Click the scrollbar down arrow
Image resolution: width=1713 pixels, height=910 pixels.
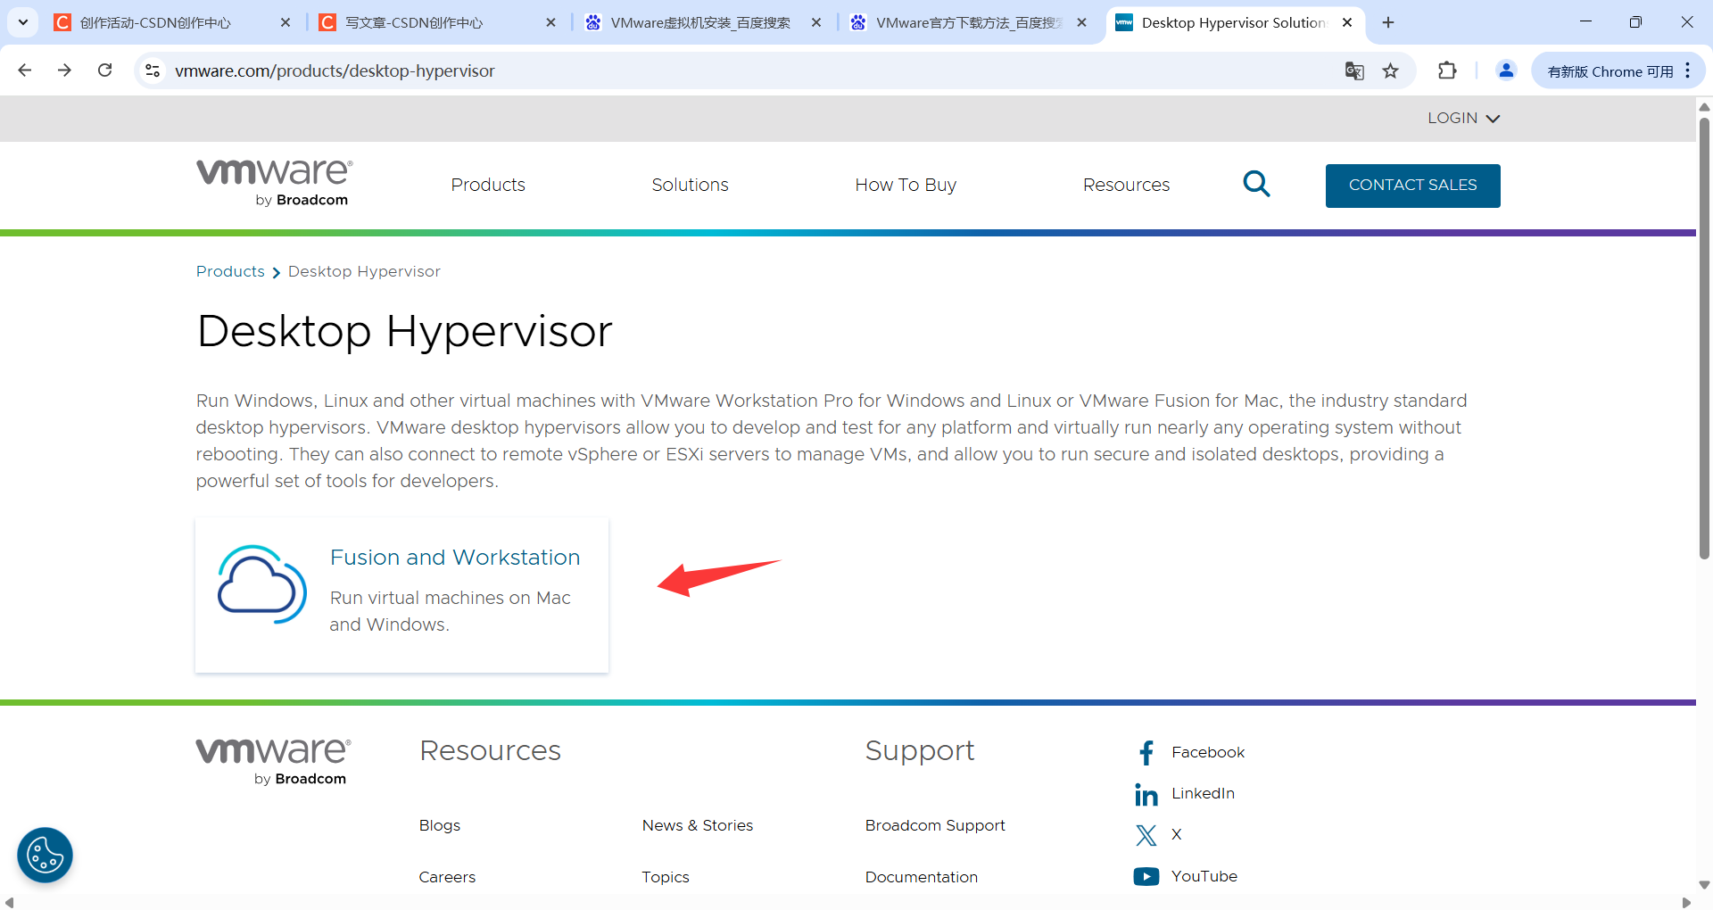(1704, 885)
